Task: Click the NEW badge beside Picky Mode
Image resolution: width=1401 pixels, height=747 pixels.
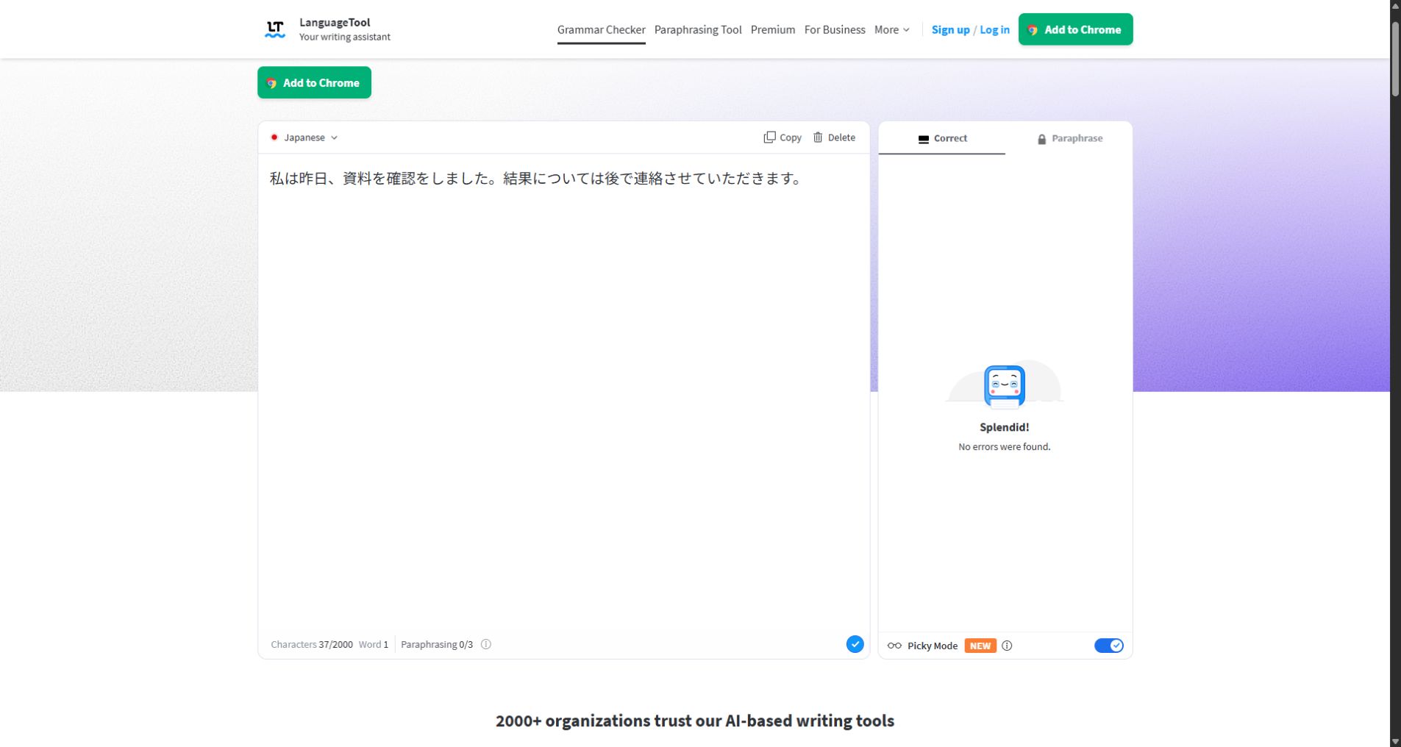Action: [x=980, y=646]
